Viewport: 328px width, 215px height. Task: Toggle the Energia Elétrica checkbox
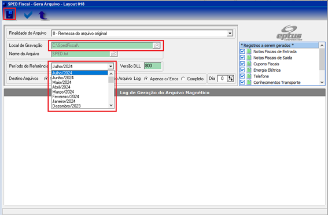242,70
